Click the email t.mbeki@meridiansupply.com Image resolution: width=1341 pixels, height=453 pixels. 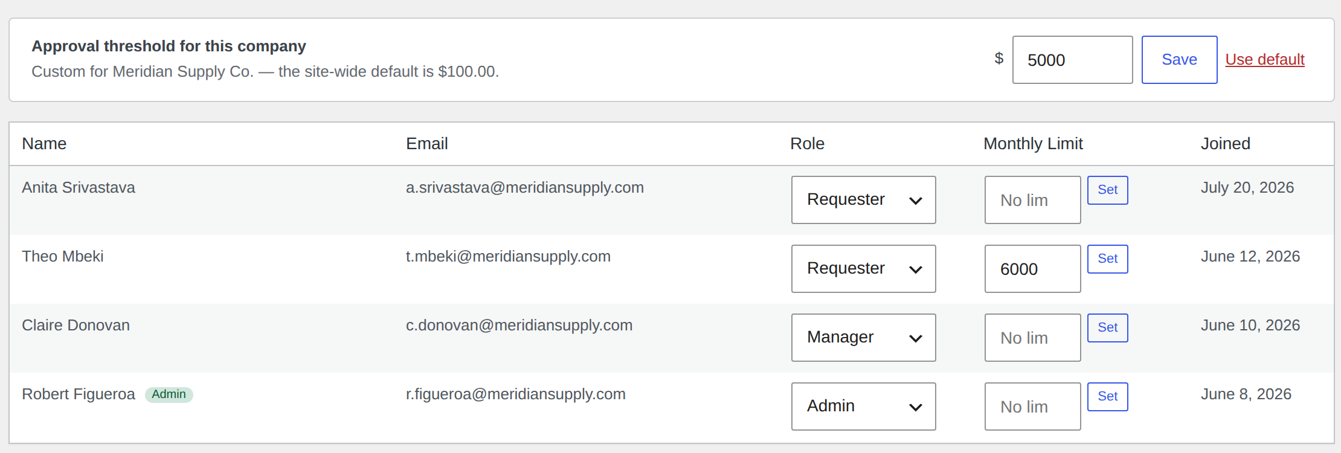508,257
